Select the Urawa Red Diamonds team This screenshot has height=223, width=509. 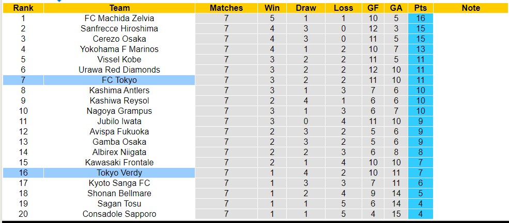coord(119,70)
